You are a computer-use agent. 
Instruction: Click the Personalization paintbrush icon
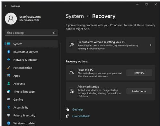point(9,67)
